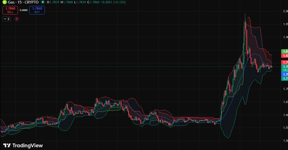Image resolution: width=288 pixels, height=150 pixels.
Task: Open the Gas · 15 · CRYPTO symbol title
Action: point(23,2)
